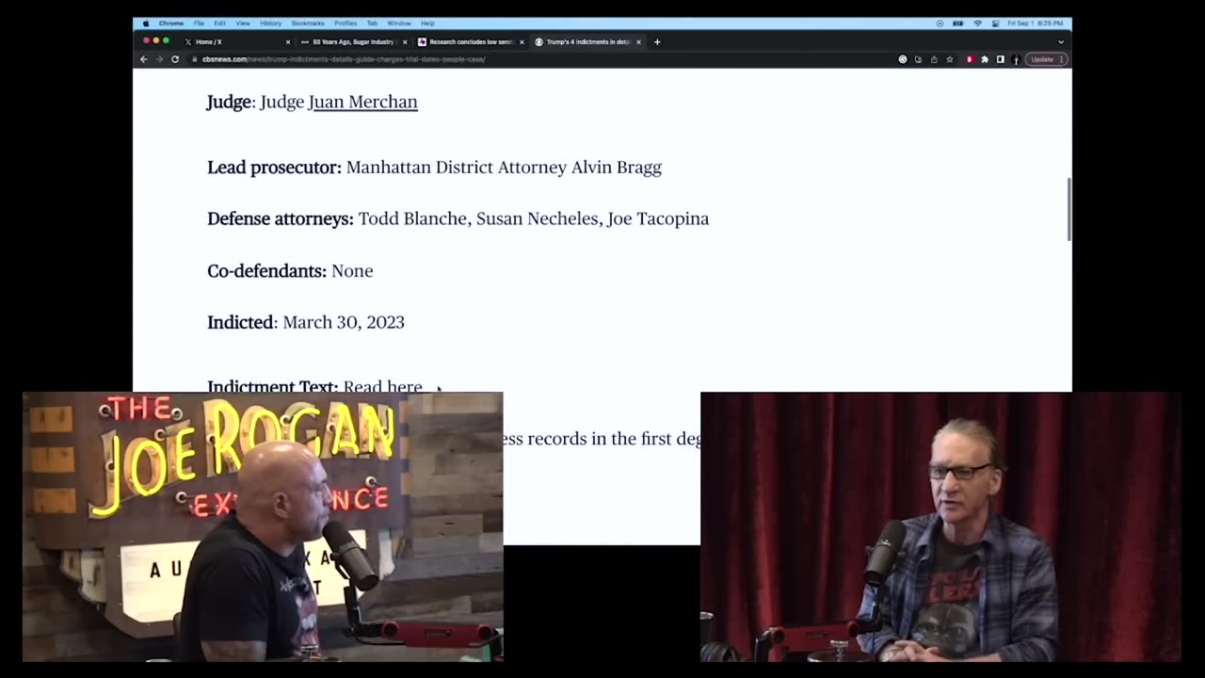The height and width of the screenshot is (678, 1205).
Task: Open Control Center in the menu bar
Action: 996,24
